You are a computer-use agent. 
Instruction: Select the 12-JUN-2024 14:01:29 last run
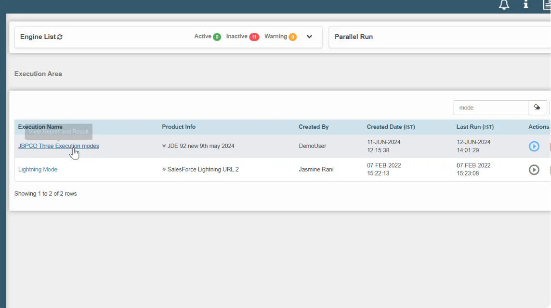point(473,146)
